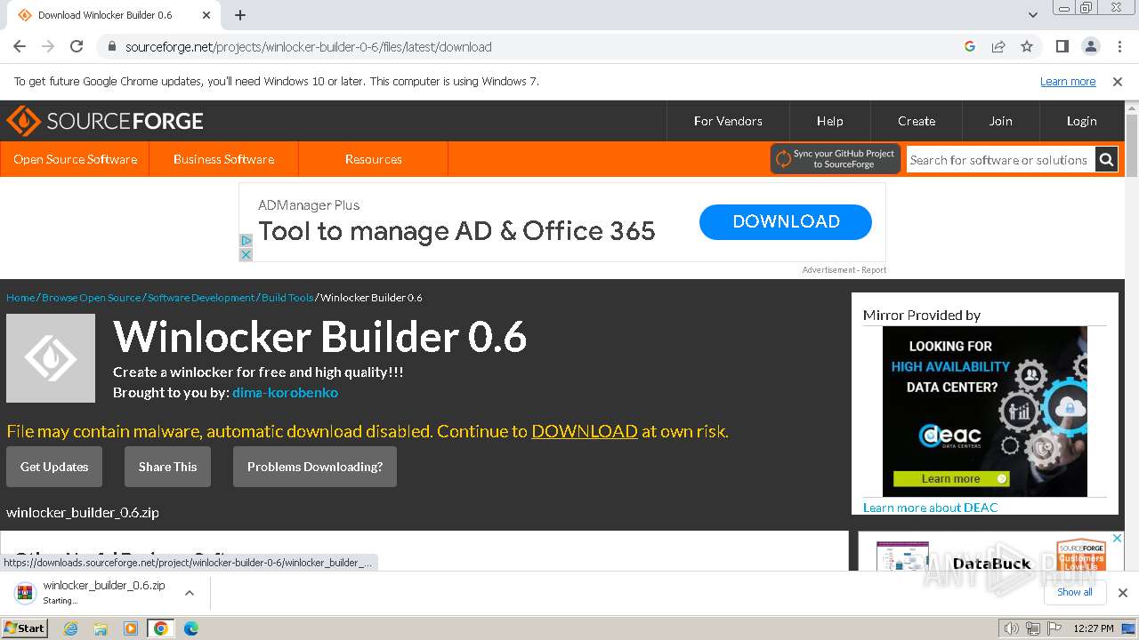Bookmark this page with the star icon
1139x640 pixels.
tap(1027, 46)
